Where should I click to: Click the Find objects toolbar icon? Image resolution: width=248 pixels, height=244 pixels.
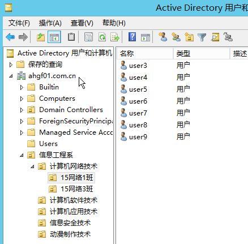tap(215, 37)
